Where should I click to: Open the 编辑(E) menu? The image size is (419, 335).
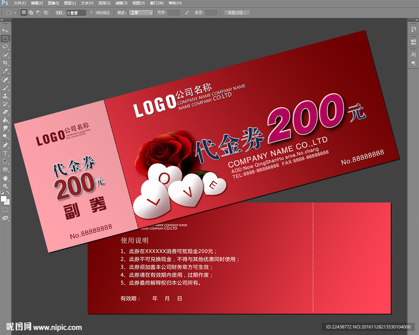click(x=37, y=3)
